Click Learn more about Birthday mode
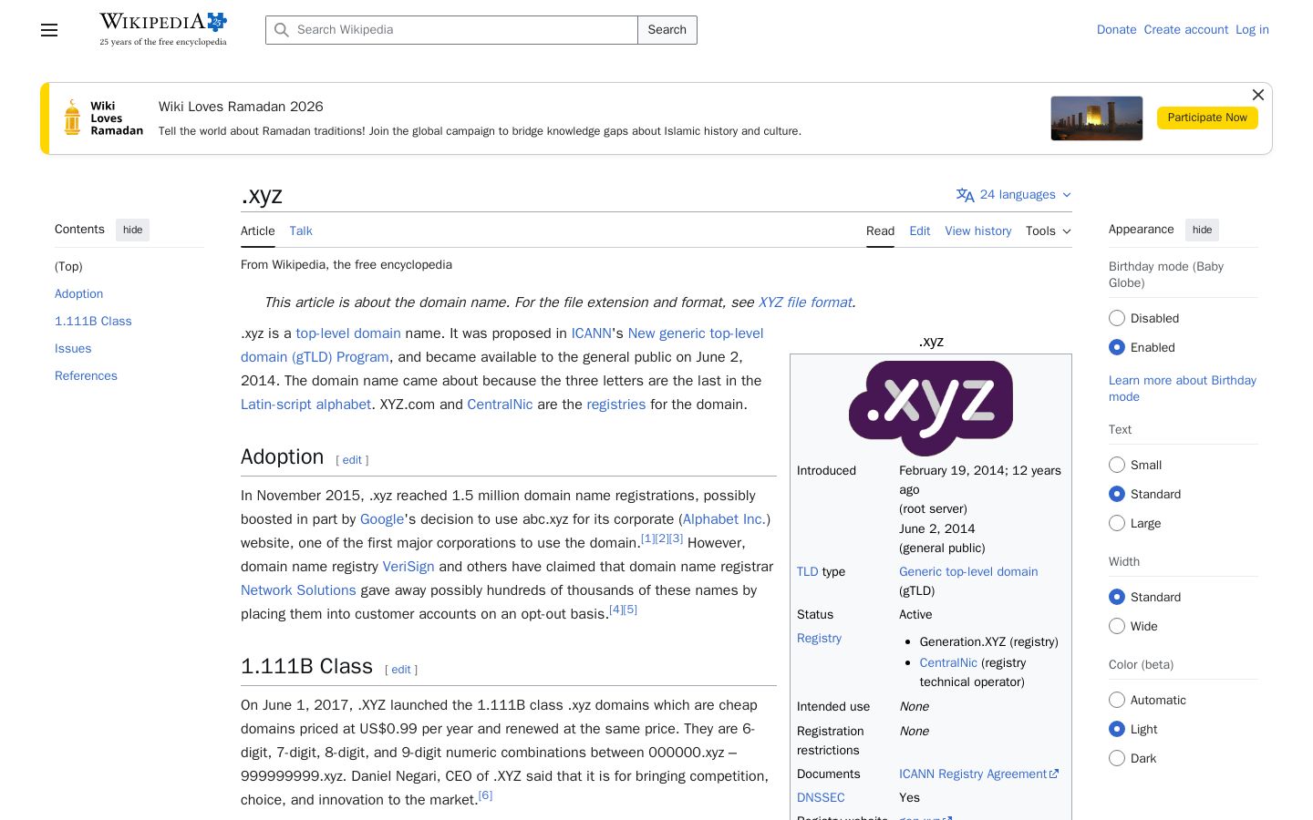This screenshot has width=1313, height=820. point(1183,388)
